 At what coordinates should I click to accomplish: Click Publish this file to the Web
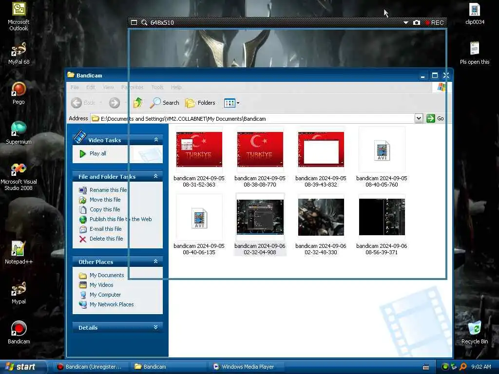pos(121,219)
